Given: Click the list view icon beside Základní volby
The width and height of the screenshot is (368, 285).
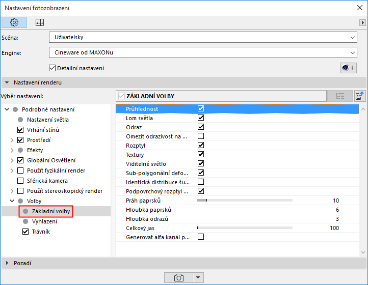Looking at the screenshot, I should pos(340,96).
